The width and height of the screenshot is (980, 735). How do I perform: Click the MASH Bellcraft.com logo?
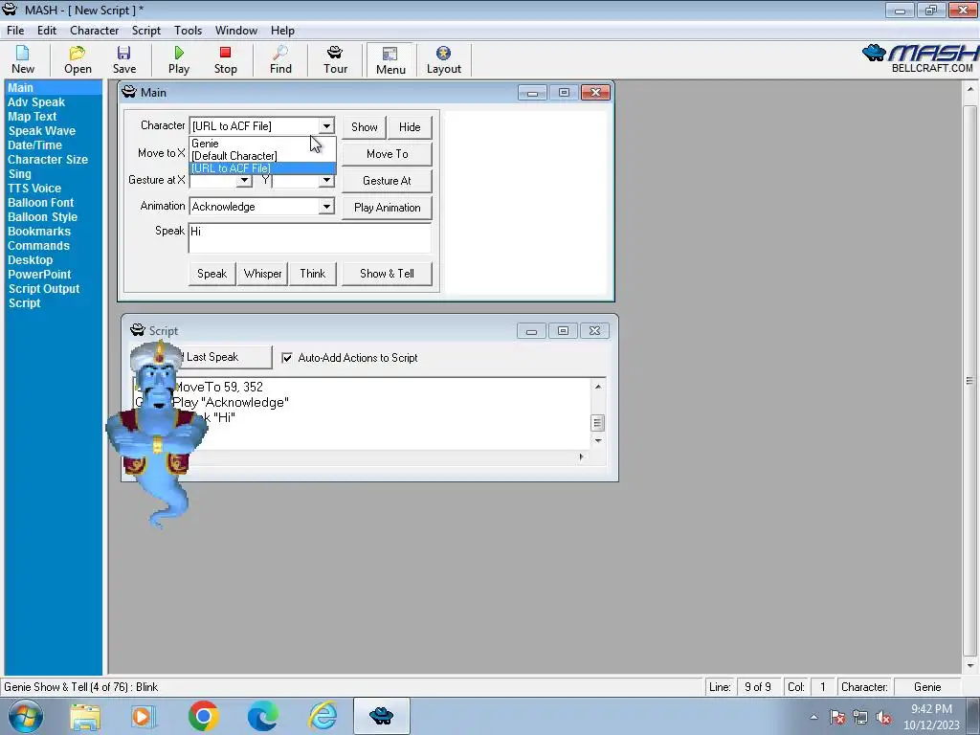920,58
